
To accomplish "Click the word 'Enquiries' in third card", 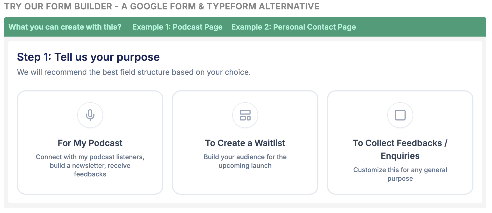I will click(400, 156).
